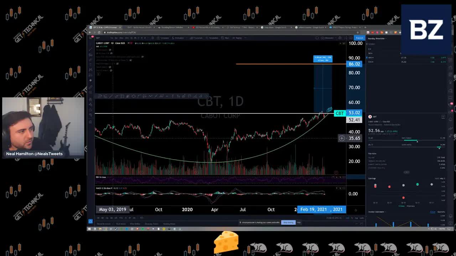Image resolution: width=456 pixels, height=256 pixels.
Task: Open the Stock Screener bottom tab
Action: [x=104, y=224]
